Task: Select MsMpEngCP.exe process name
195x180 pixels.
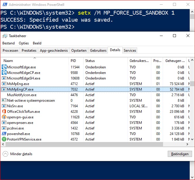Action: (20, 89)
